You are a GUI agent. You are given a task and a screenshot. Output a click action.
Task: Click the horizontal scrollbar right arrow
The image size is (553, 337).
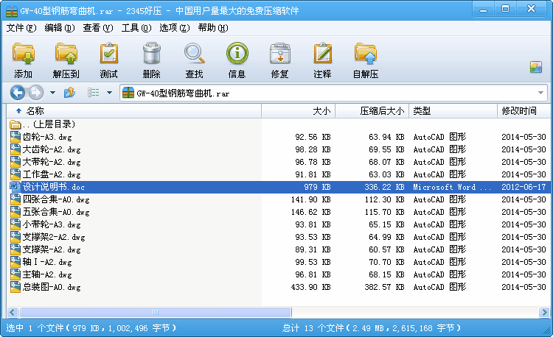(544, 312)
